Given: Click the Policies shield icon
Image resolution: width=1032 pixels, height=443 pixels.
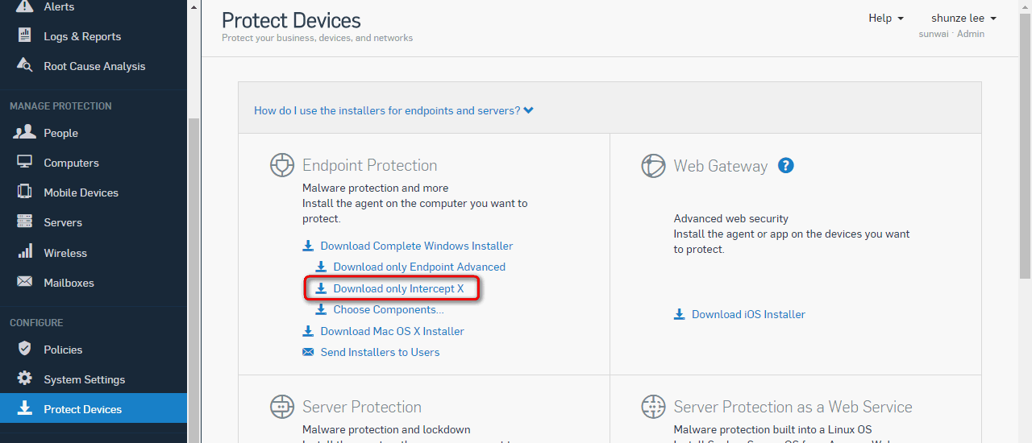Looking at the screenshot, I should [25, 349].
